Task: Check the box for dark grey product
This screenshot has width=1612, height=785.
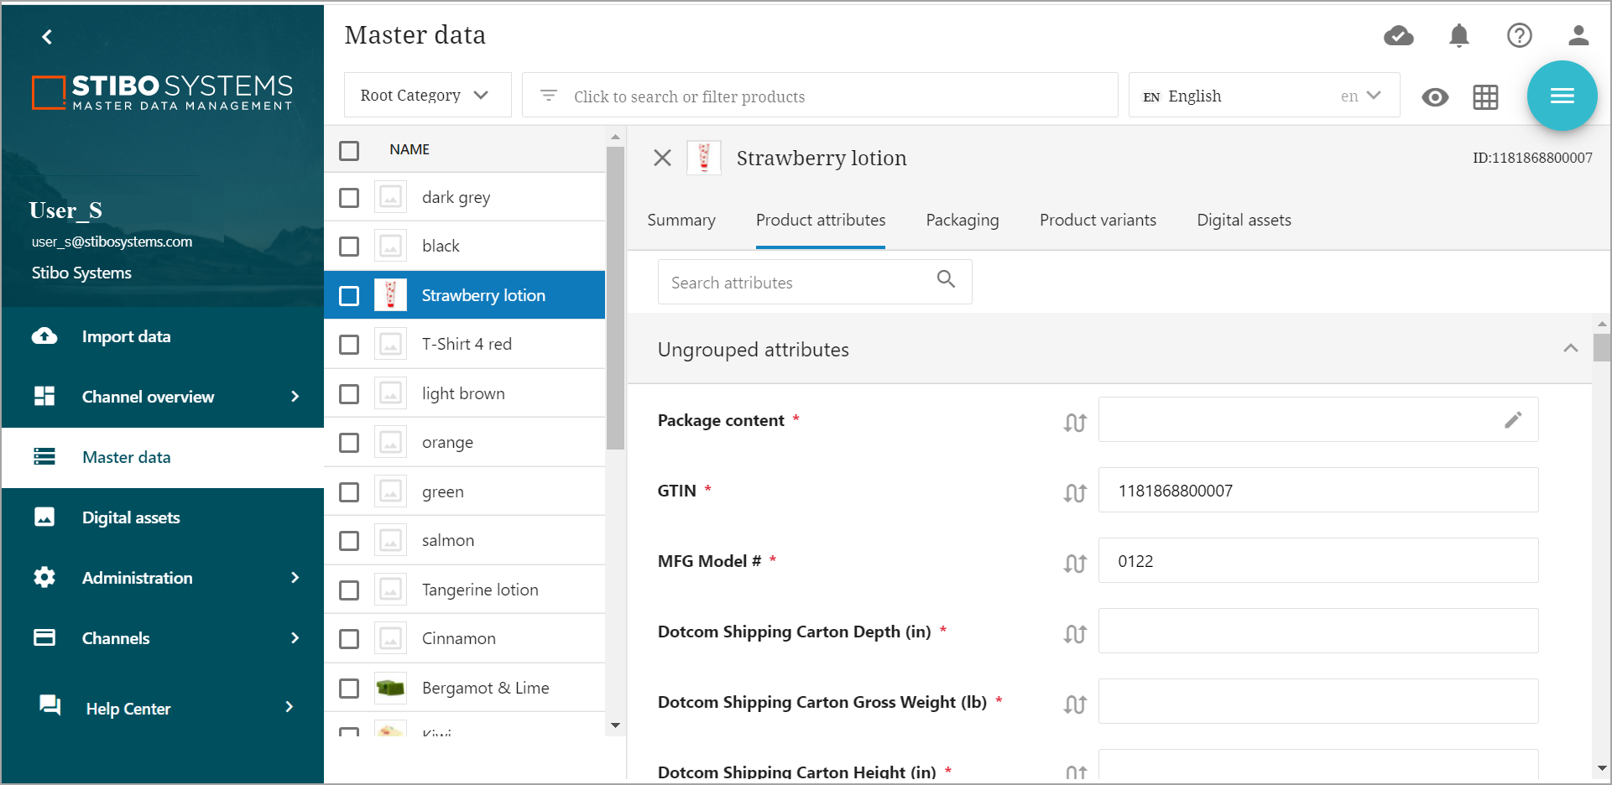Action: click(x=349, y=198)
